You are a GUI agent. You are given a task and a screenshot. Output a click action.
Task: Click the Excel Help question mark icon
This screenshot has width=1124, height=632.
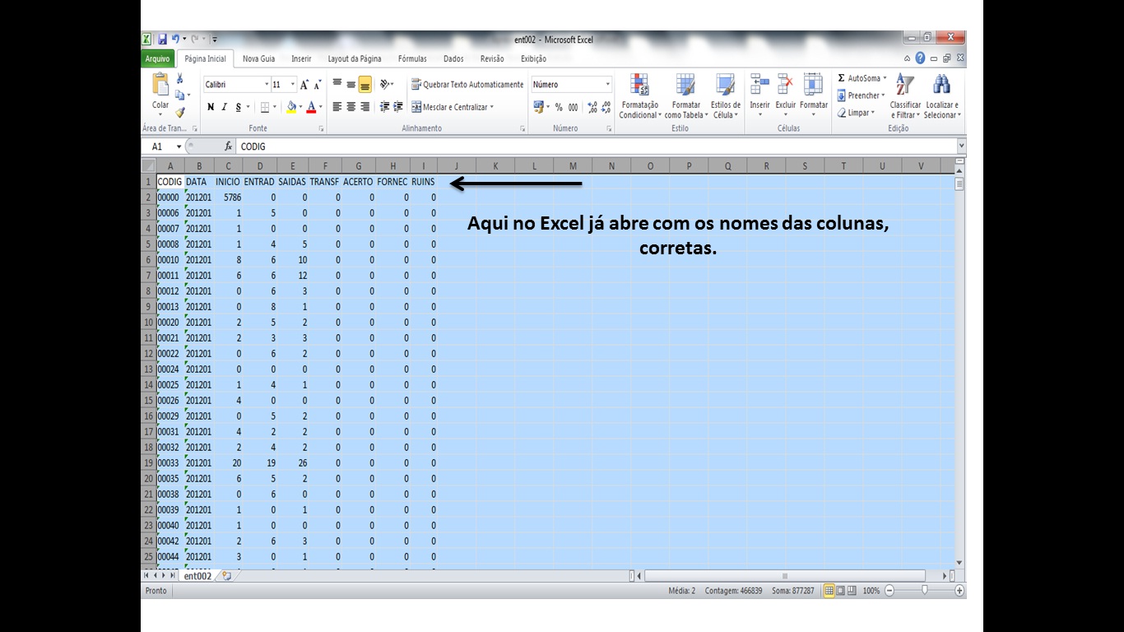(920, 58)
